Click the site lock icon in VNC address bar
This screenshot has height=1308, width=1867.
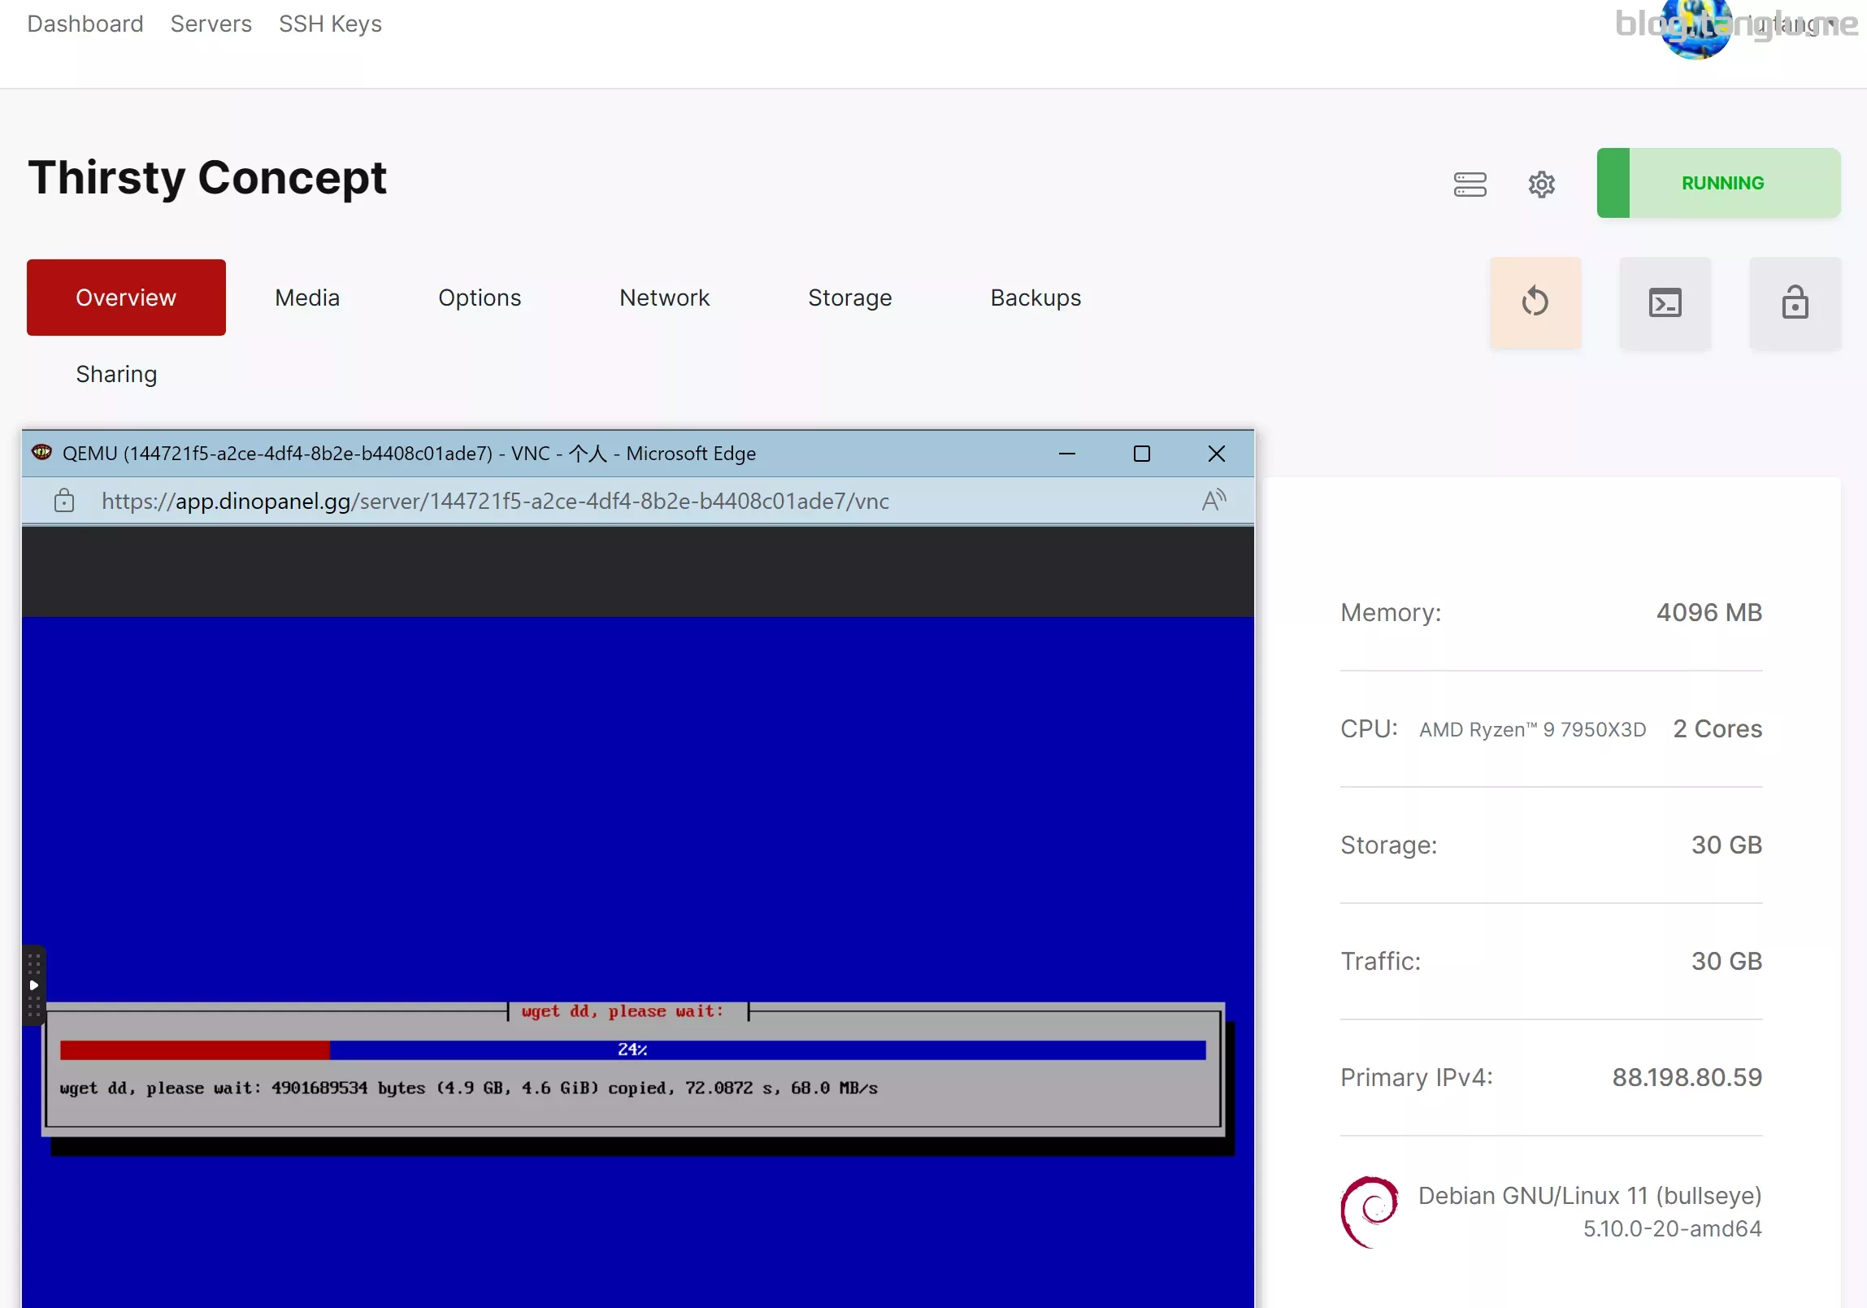pyautogui.click(x=64, y=500)
